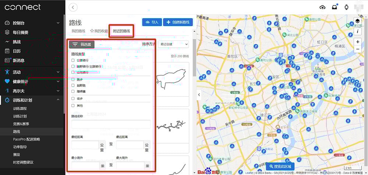Screen dimensions: 368x175
Task: Click the 最小爬升 input field
Action: 86,166
